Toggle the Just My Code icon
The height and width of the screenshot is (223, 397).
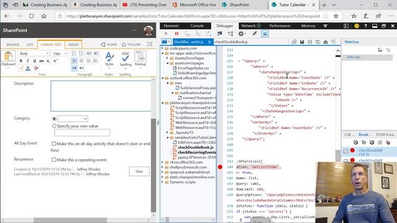pyautogui.click(x=265, y=33)
